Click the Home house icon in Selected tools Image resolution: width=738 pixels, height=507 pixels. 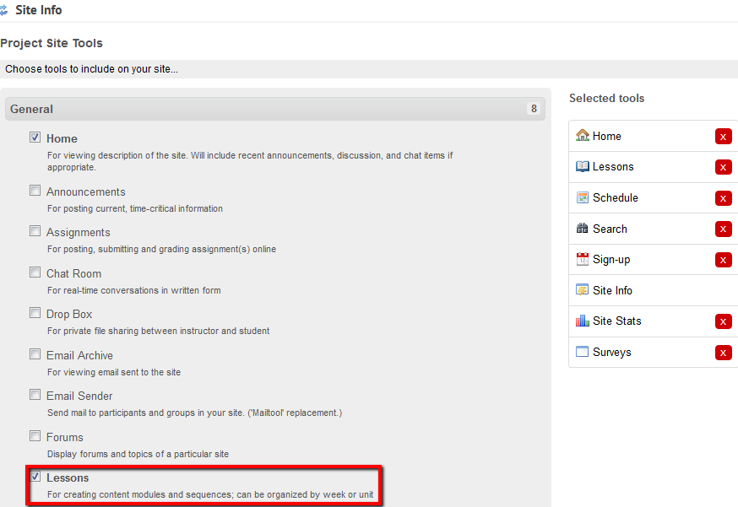pos(582,136)
